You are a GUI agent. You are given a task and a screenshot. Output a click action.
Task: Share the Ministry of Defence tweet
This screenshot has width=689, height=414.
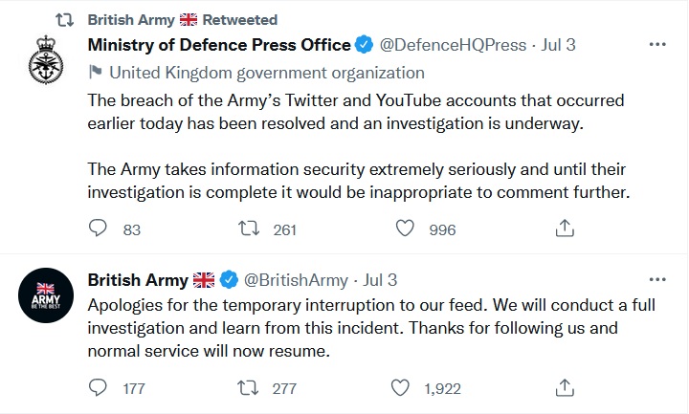[x=565, y=229]
